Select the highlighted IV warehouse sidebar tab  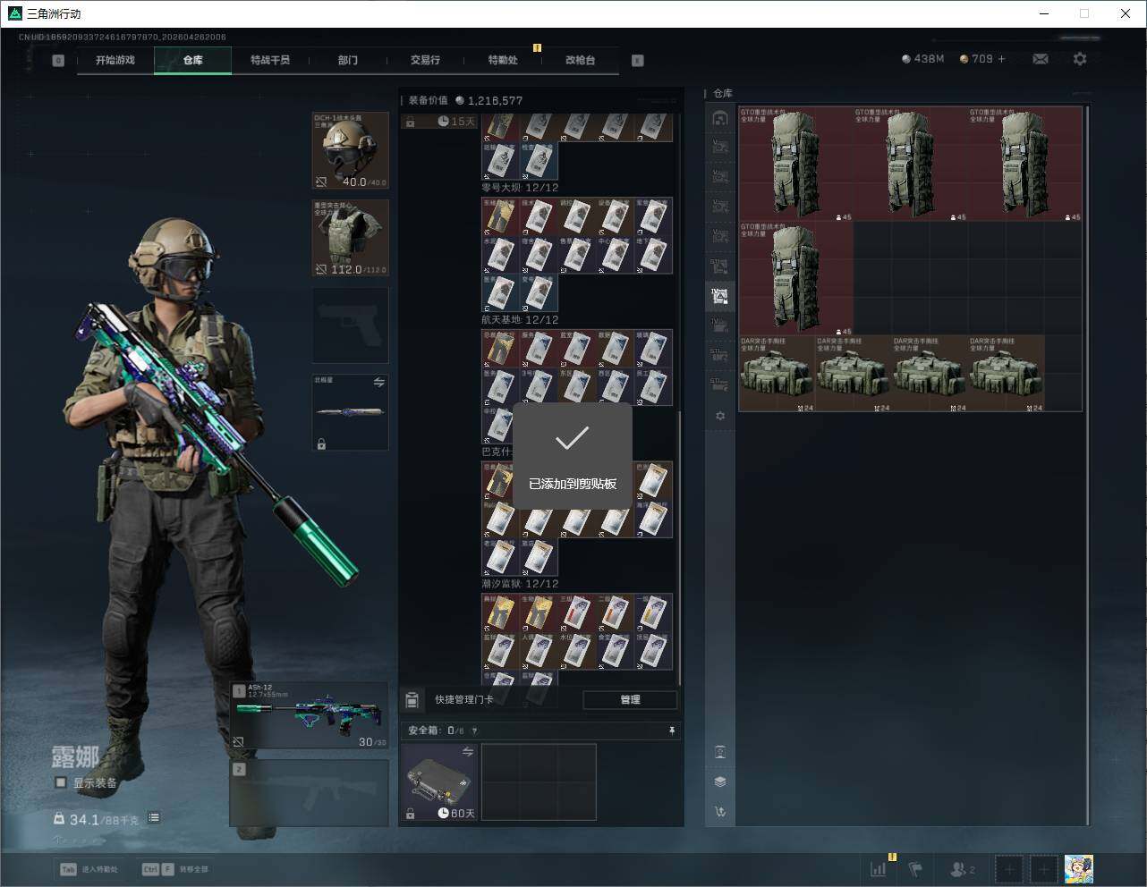[x=720, y=295]
